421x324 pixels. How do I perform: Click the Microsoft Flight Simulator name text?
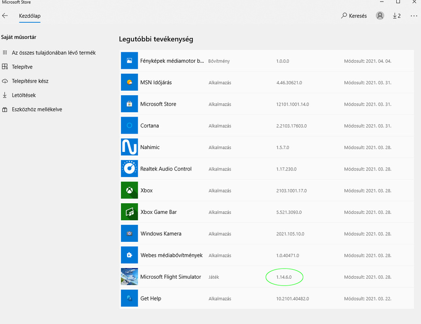[170, 277]
